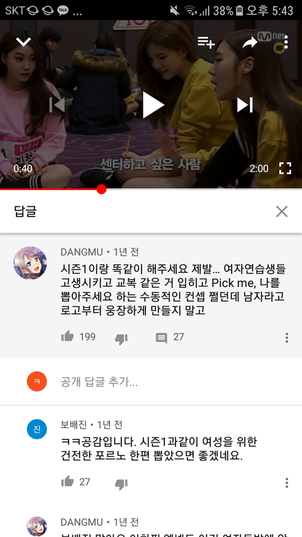Open the 27 replies comment icon
Viewport: 302px width, 537px height.
161,338
